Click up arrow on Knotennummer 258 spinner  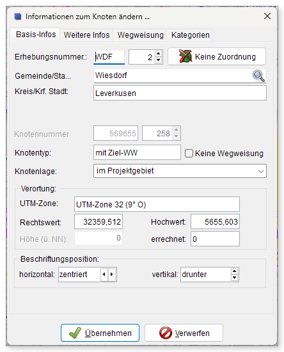[177, 130]
